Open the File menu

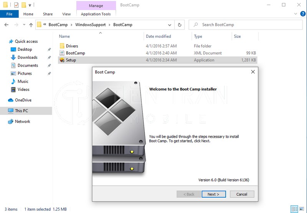[9, 14]
